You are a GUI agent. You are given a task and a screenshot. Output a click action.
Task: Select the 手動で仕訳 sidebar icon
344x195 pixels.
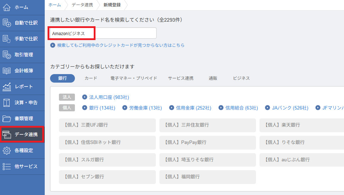7,39
